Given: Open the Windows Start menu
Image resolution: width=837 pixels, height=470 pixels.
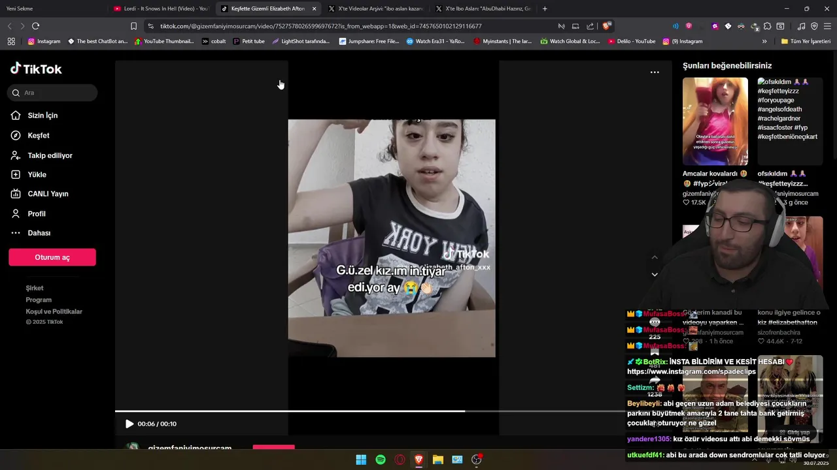Looking at the screenshot, I should (x=361, y=460).
